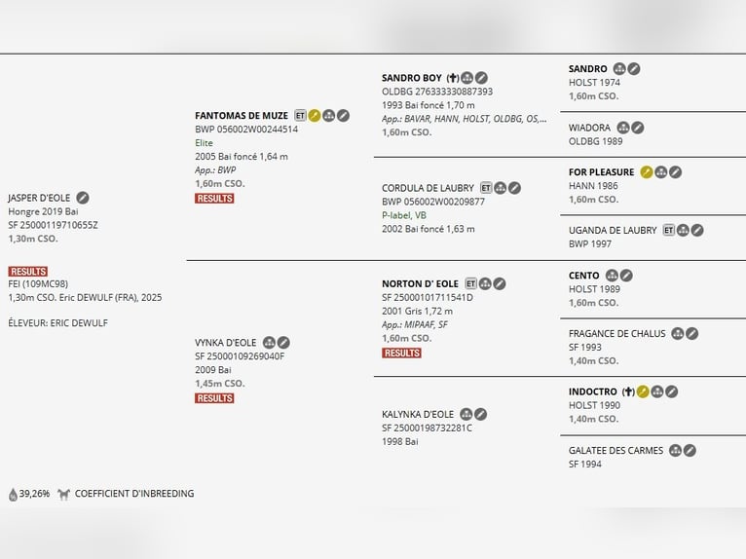This screenshot has width=746, height=559.
Task: Click the pencil edit icon beside Jasper d'Eole
Action: coord(83,198)
